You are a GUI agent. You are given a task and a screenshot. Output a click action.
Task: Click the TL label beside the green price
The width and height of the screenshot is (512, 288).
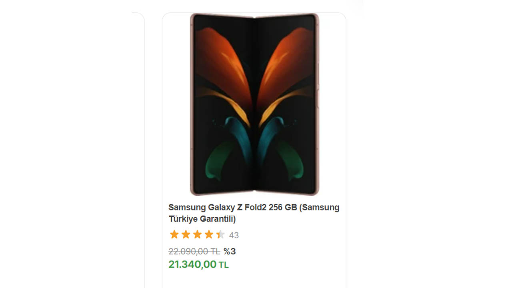click(x=223, y=264)
